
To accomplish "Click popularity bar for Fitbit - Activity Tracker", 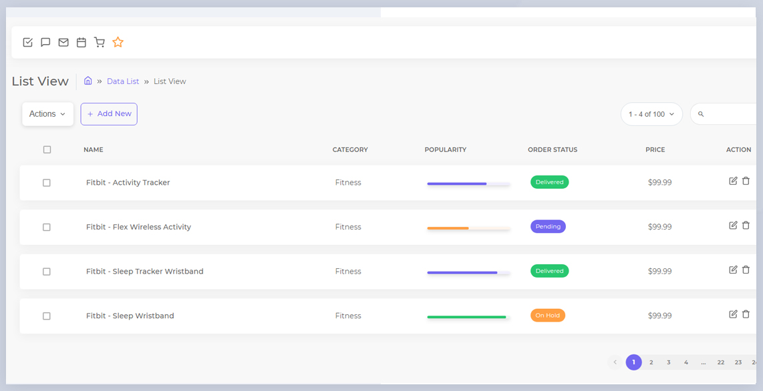I will click(468, 183).
